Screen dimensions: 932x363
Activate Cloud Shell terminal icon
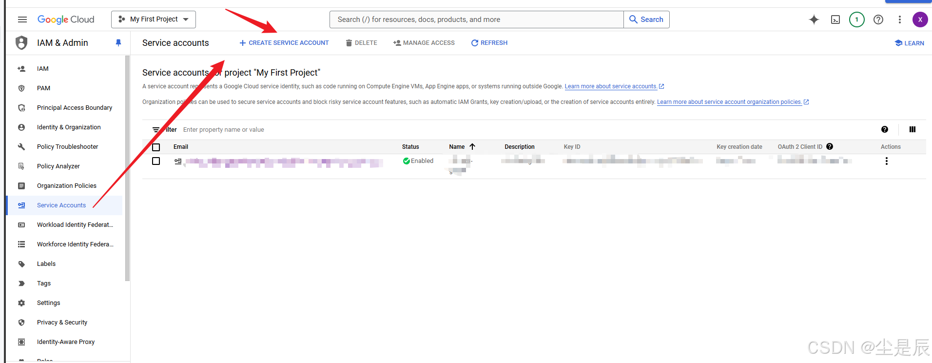[x=835, y=20]
